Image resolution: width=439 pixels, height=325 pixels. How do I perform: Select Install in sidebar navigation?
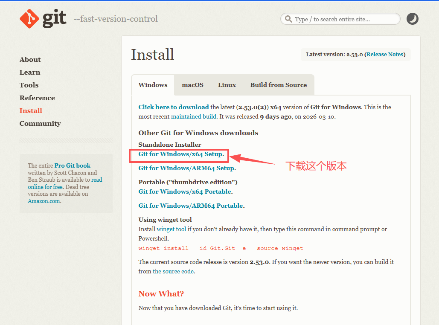click(31, 111)
